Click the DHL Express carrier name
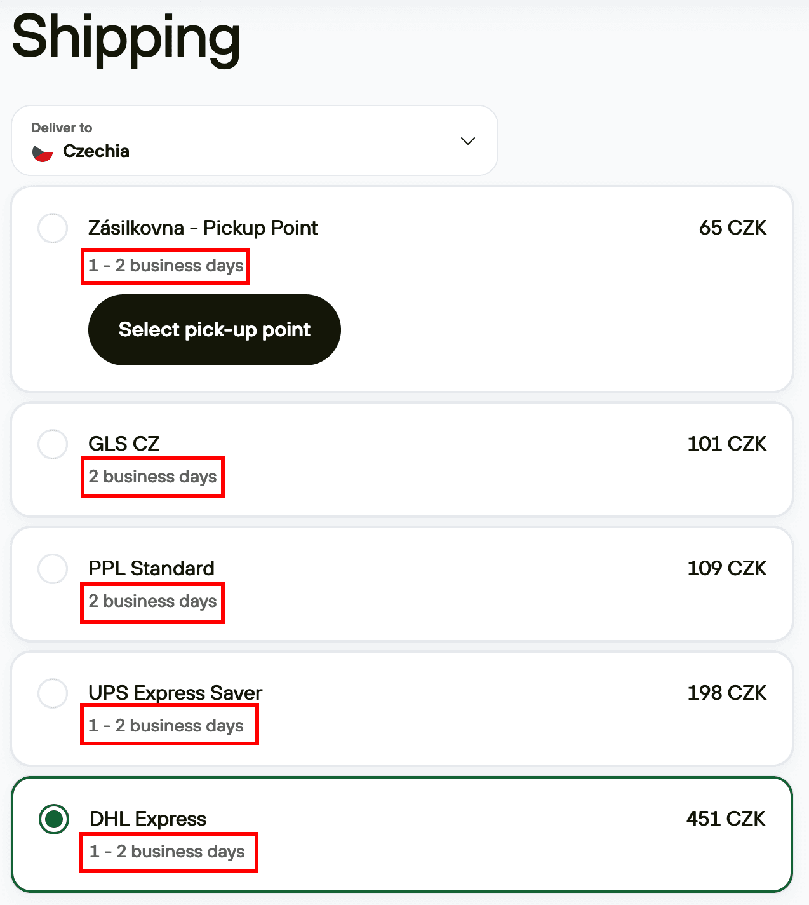 147,819
